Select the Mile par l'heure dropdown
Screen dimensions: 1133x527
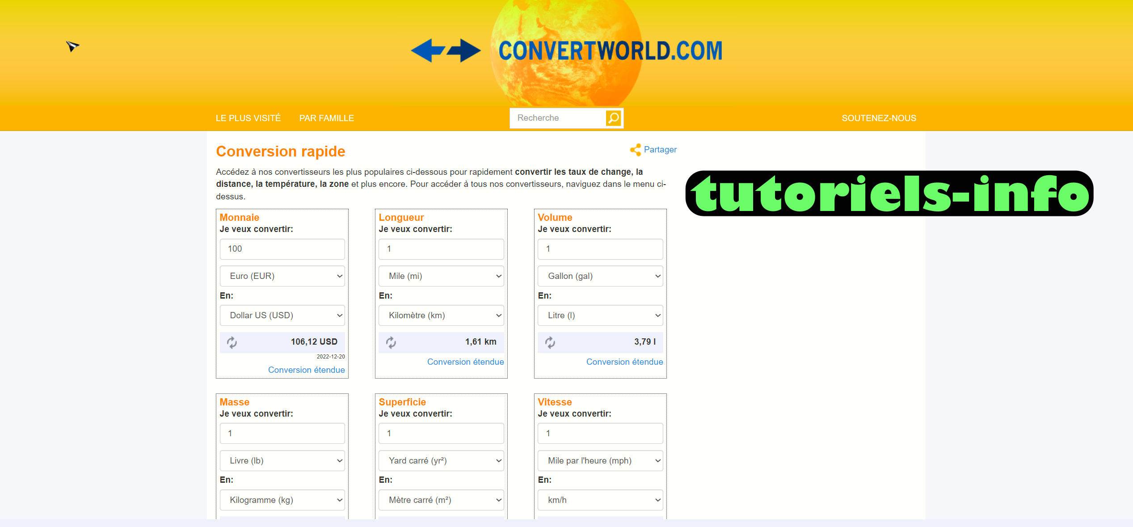point(600,461)
